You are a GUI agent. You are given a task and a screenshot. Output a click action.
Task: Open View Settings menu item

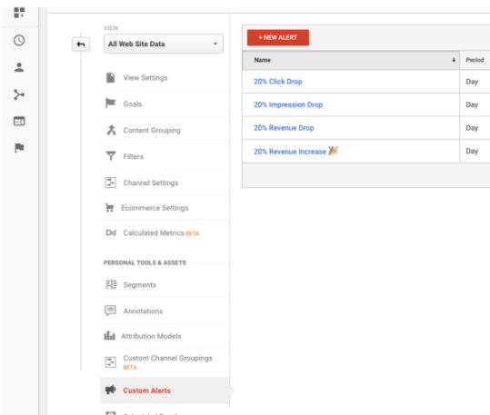click(x=145, y=78)
